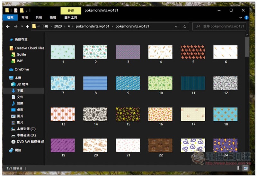The width and height of the screenshot is (257, 177).
Task: Select wallpaper thumbnail 11
Action: (193, 83)
